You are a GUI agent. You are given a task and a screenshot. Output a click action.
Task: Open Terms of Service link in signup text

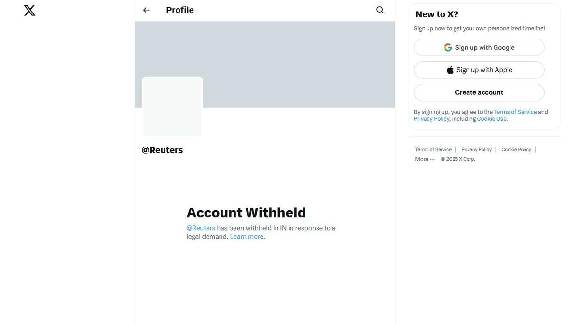click(515, 112)
